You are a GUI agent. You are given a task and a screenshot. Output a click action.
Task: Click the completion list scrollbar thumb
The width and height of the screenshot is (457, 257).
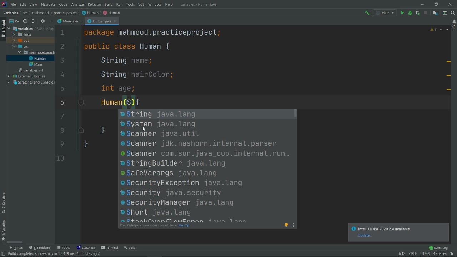pos(295,114)
